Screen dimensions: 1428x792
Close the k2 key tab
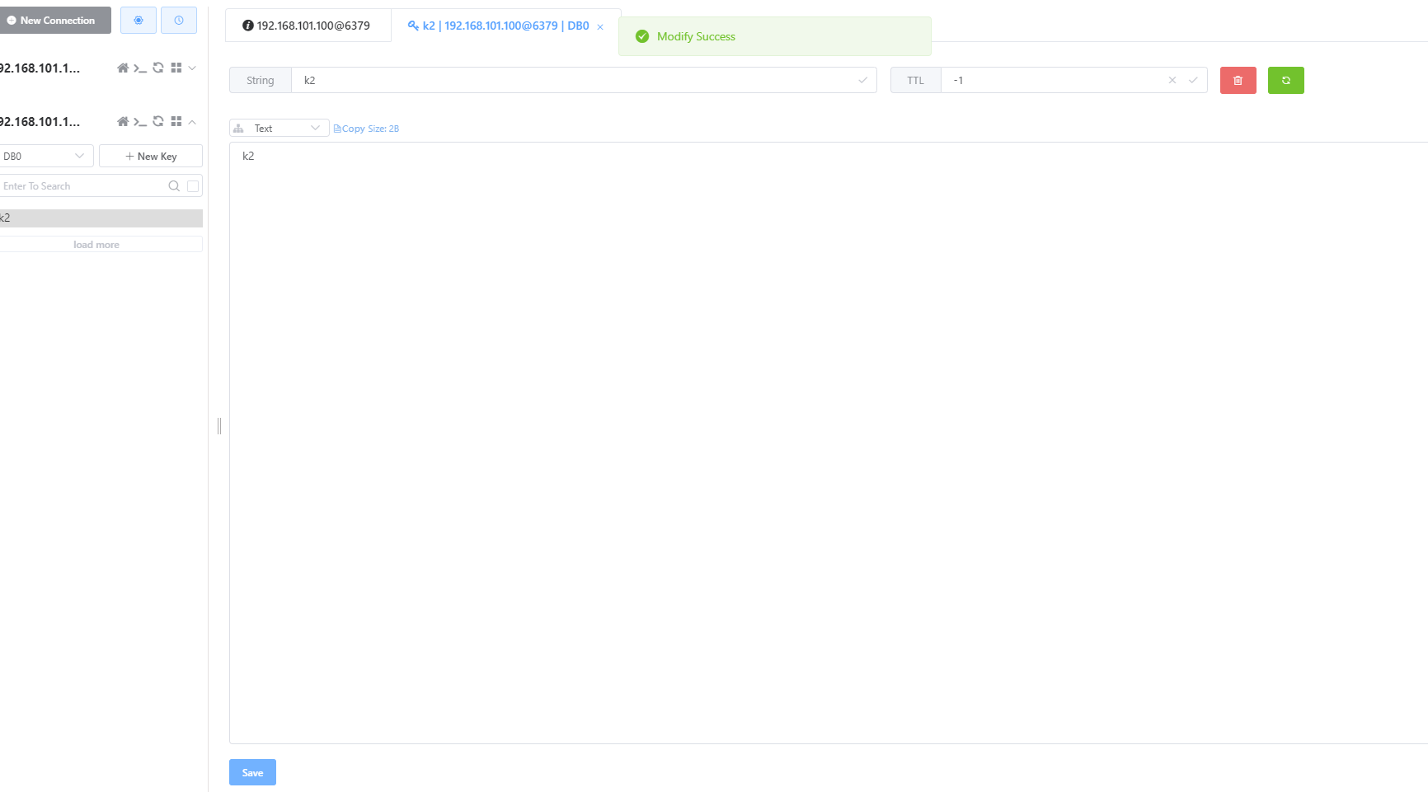click(600, 27)
